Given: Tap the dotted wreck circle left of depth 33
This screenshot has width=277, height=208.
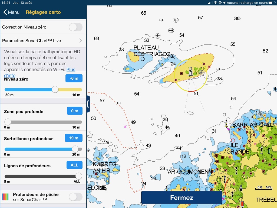Looking at the screenshot, I should point(157,36).
